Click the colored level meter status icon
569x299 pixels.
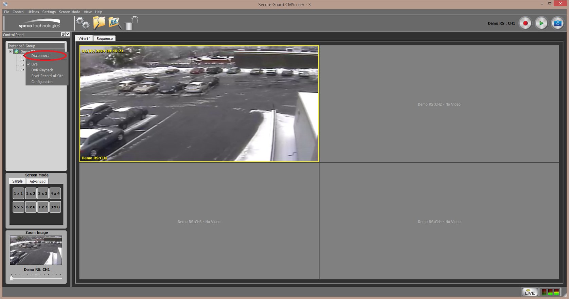550,292
